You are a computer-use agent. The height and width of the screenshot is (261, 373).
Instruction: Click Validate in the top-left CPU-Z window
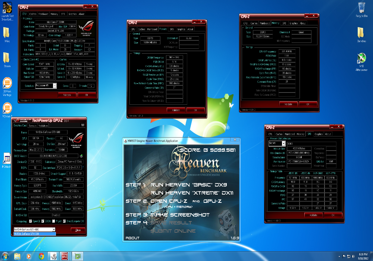pos(67,95)
